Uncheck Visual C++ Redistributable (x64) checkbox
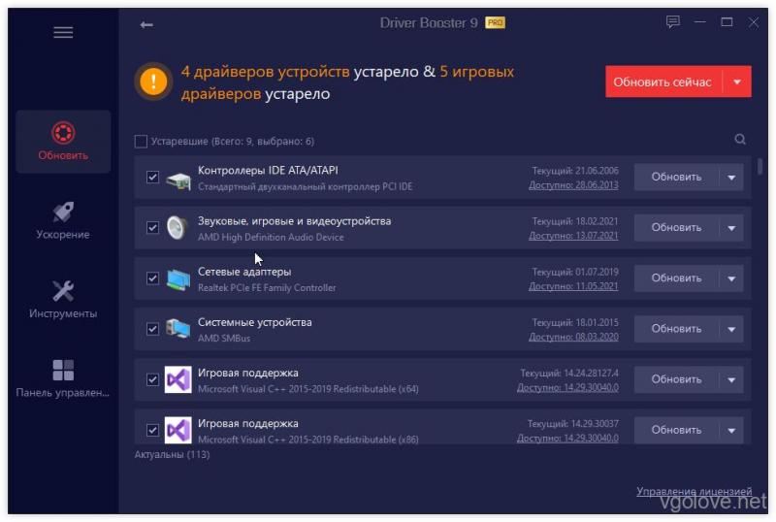The image size is (776, 522). (152, 380)
